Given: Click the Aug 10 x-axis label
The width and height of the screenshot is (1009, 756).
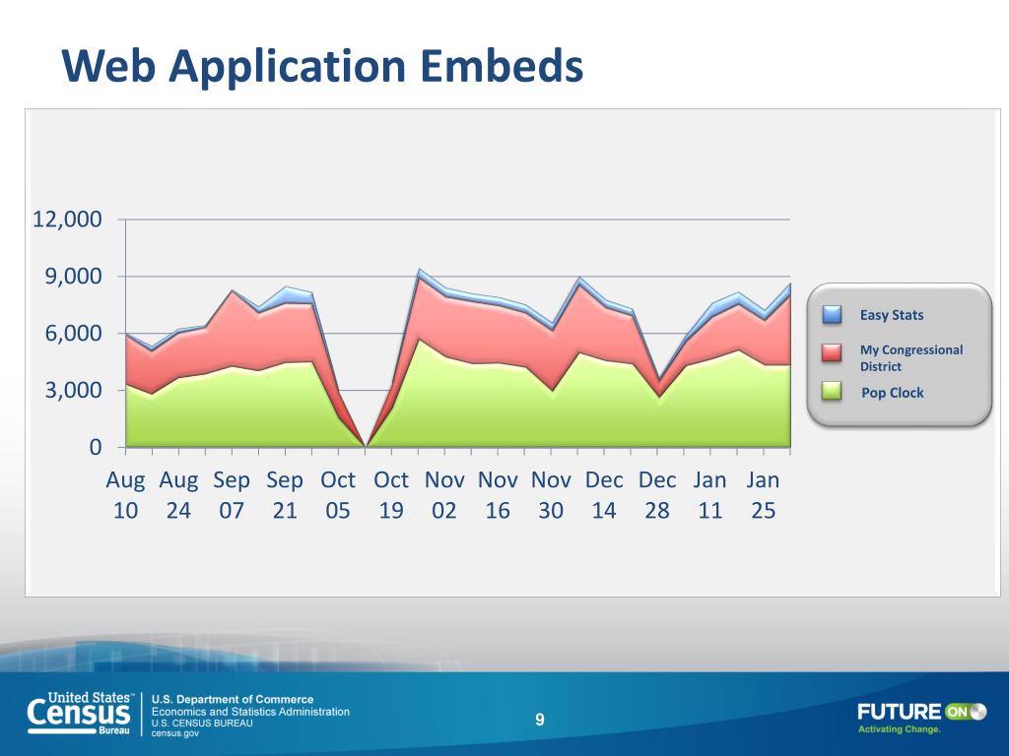Looking at the screenshot, I should pyautogui.click(x=125, y=495).
